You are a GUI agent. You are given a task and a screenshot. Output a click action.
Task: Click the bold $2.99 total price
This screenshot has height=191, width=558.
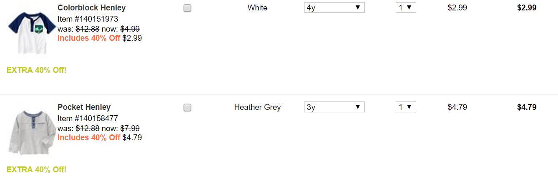tap(526, 8)
